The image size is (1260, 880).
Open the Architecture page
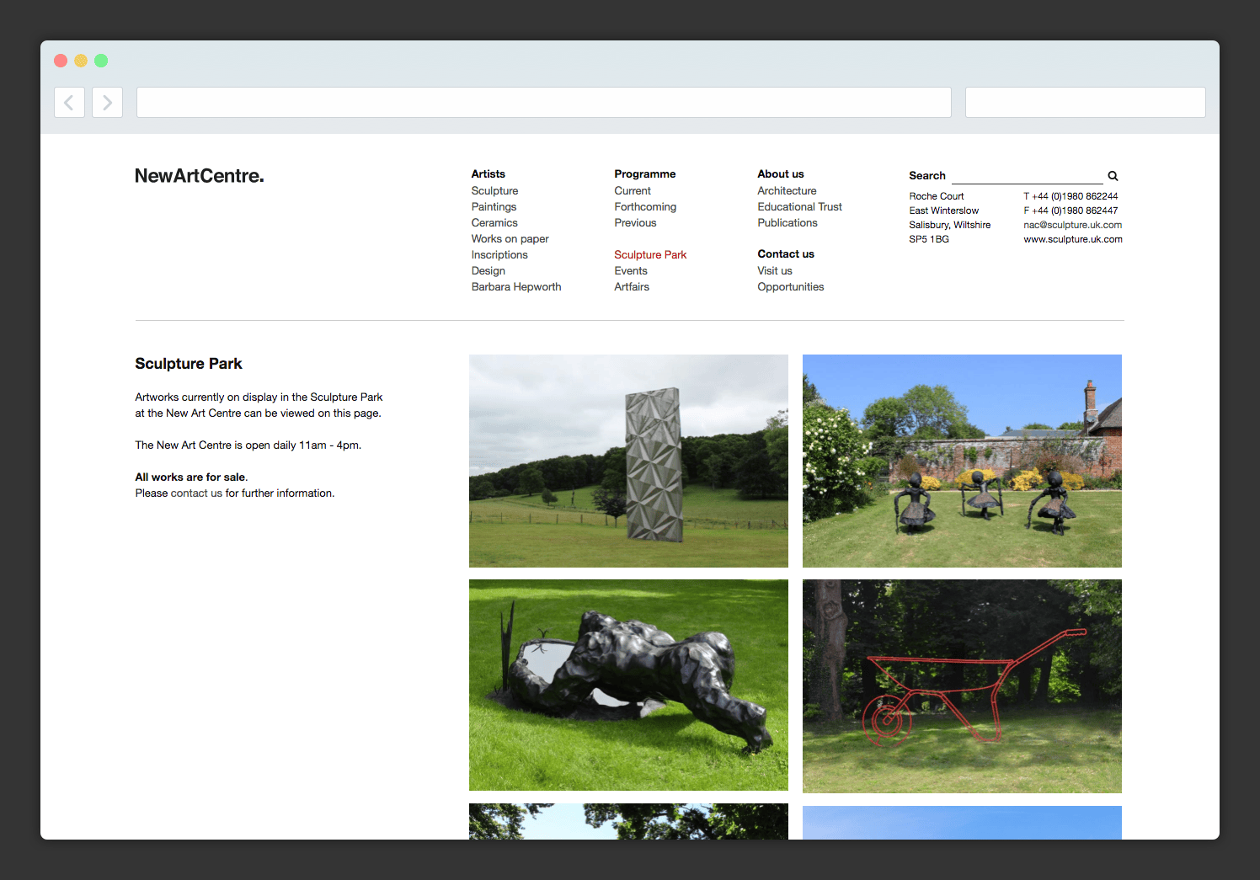(x=787, y=191)
